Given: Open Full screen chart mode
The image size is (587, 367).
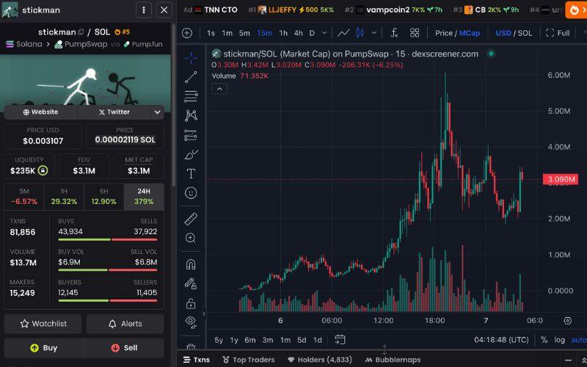Looking at the screenshot, I should pyautogui.click(x=558, y=33).
